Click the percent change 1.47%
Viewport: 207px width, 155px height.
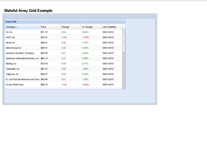coord(85,43)
